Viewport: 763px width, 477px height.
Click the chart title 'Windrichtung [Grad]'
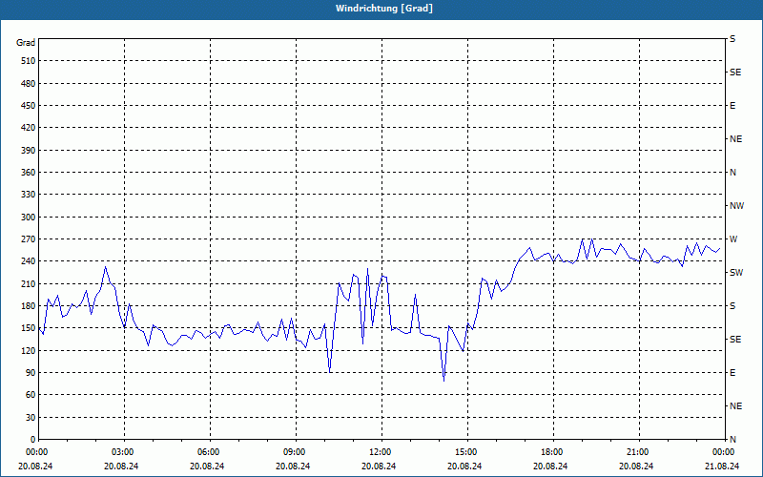point(384,9)
